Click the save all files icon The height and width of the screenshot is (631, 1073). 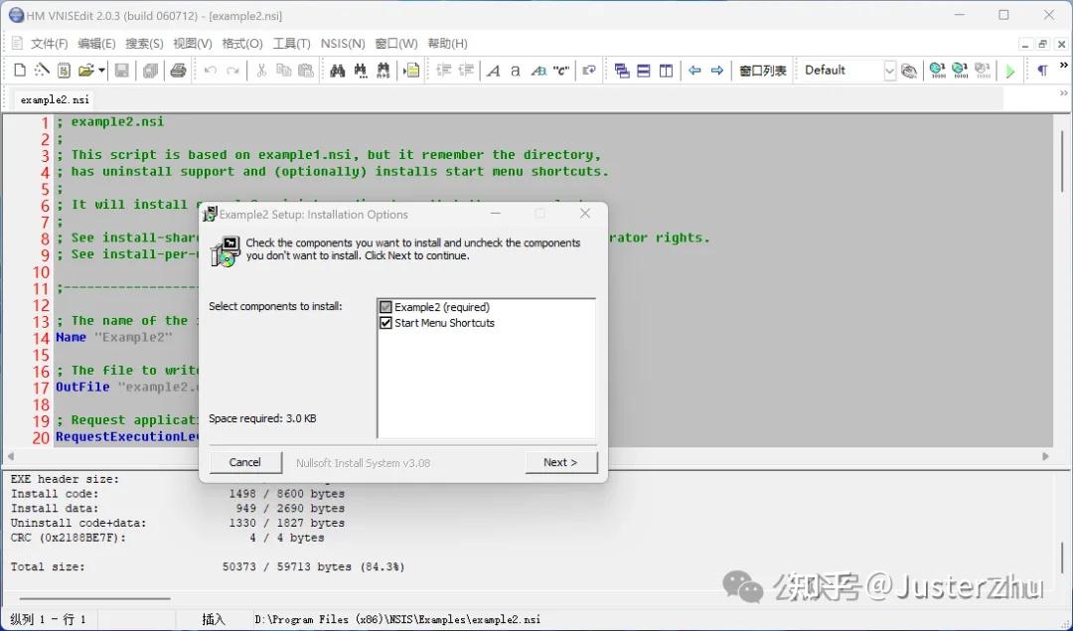(150, 71)
